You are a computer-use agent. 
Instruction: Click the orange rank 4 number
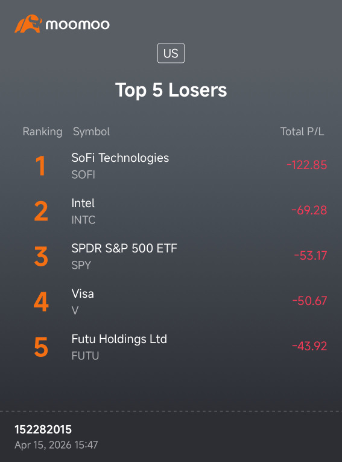(x=41, y=302)
